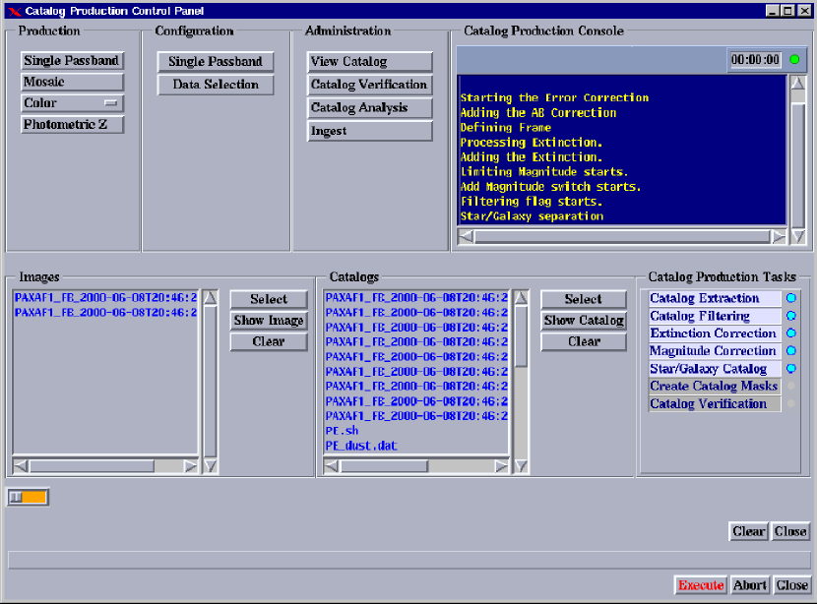817x604 pixels.
Task: Click the Catalog Extraction status light
Action: pos(790,298)
